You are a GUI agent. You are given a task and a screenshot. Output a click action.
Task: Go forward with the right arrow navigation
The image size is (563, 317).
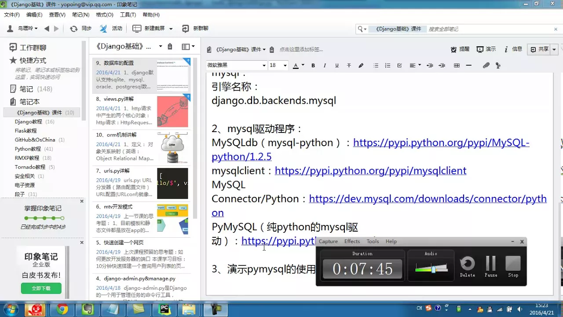click(56, 29)
